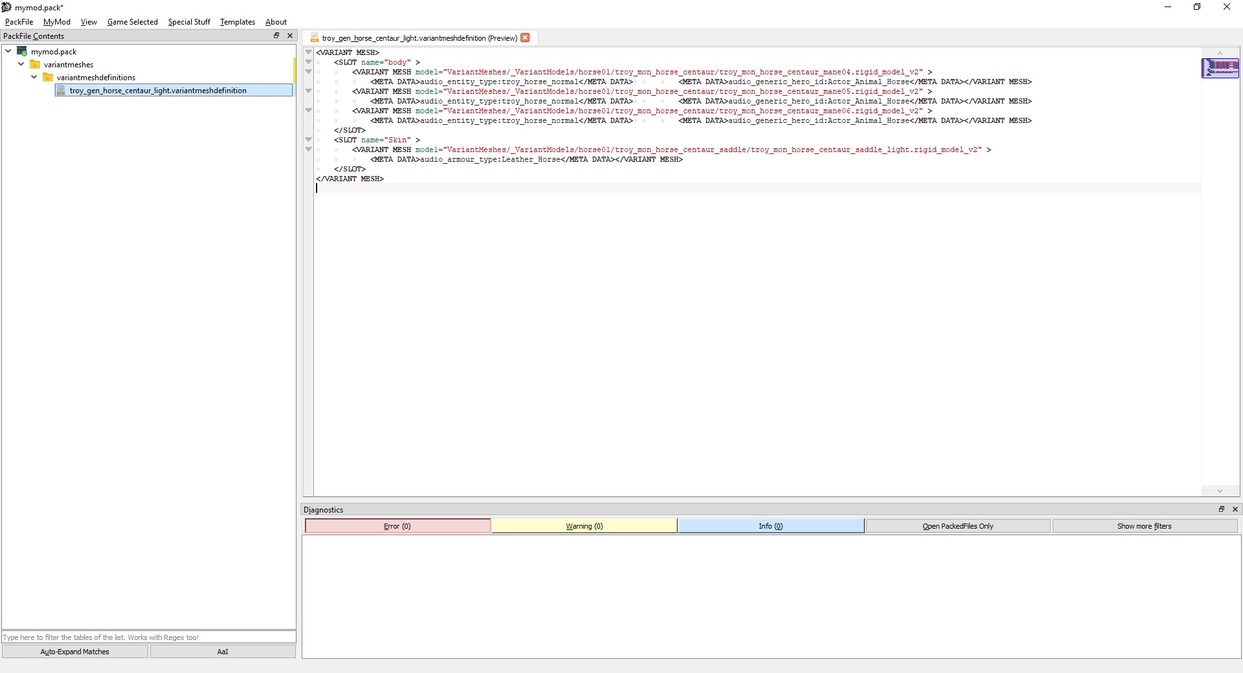Open the Templates menu
The image size is (1243, 673).
coord(238,22)
